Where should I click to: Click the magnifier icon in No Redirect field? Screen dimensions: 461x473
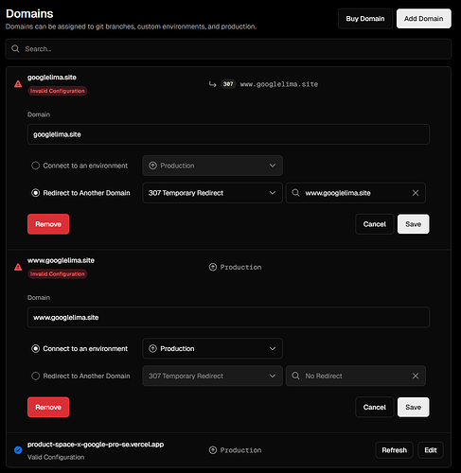point(295,376)
